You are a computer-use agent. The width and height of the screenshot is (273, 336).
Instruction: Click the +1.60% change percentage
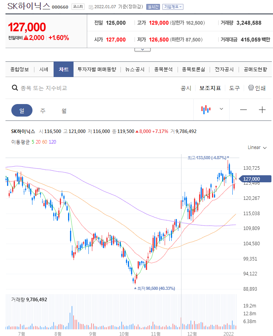[x=59, y=38]
